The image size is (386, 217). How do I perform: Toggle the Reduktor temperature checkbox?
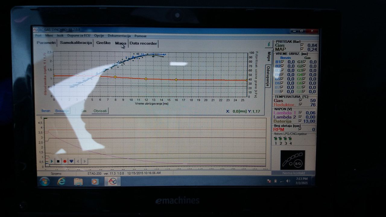pos(301,105)
